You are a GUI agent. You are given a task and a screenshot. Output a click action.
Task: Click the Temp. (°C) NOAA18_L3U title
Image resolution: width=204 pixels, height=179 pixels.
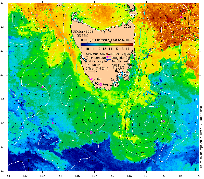click(x=106, y=40)
